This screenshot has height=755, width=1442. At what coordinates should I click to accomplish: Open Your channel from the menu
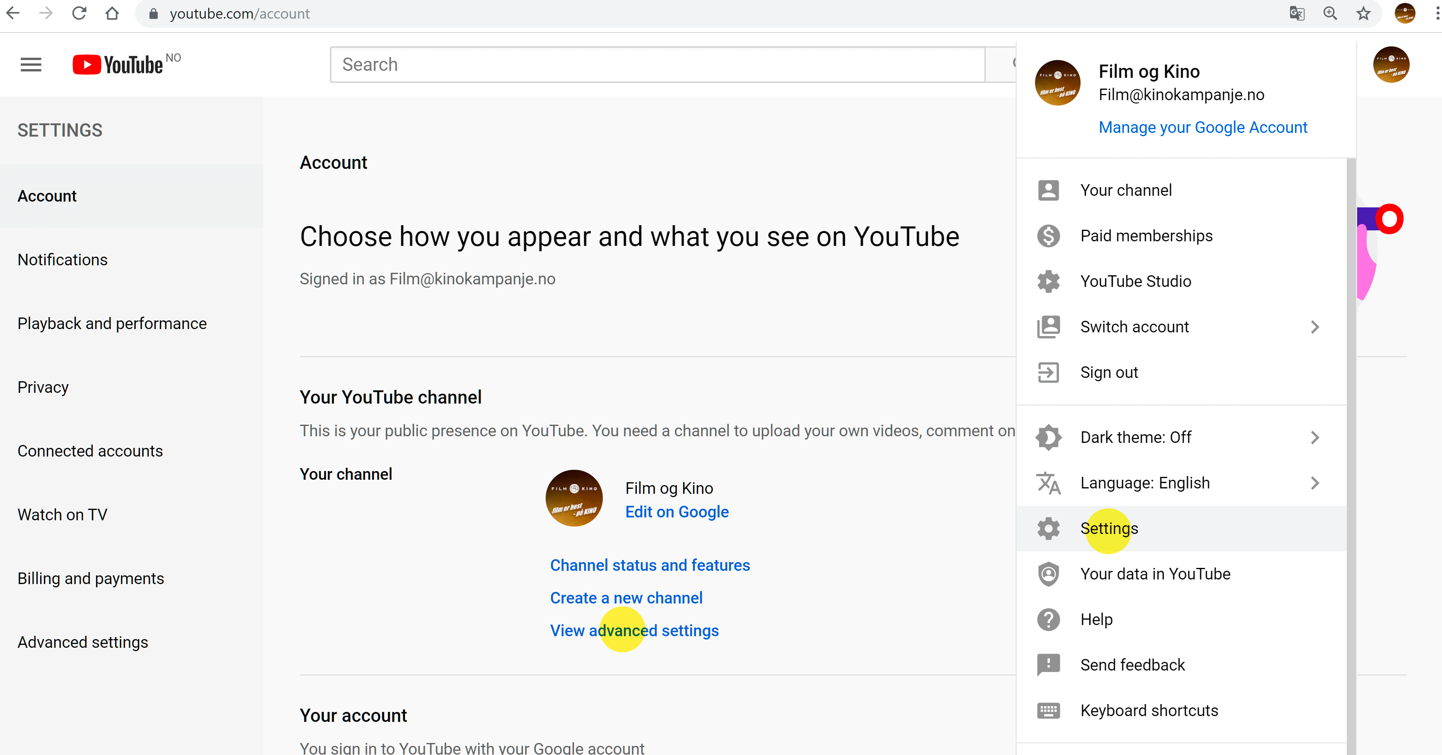1181,190
